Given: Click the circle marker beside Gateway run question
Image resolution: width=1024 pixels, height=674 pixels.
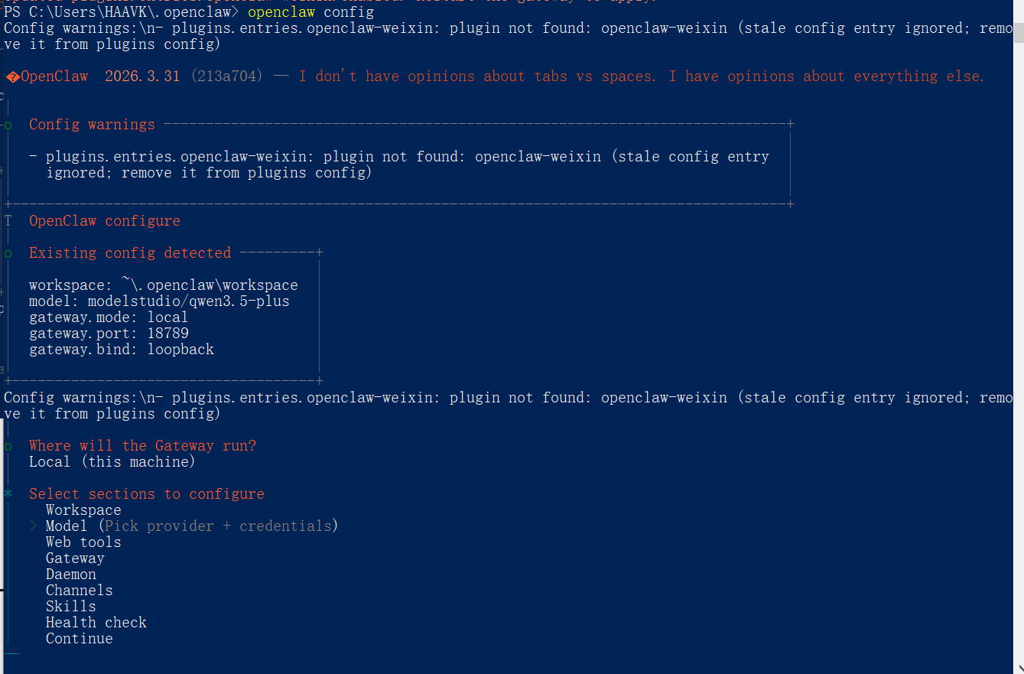Looking at the screenshot, I should [x=8, y=446].
